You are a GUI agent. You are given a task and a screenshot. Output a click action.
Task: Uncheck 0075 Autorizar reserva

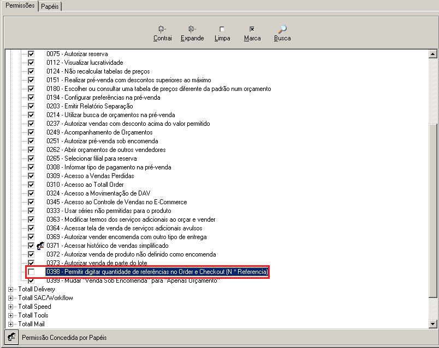coord(31,54)
